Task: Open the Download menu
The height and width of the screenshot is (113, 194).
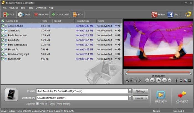Action: point(41,8)
